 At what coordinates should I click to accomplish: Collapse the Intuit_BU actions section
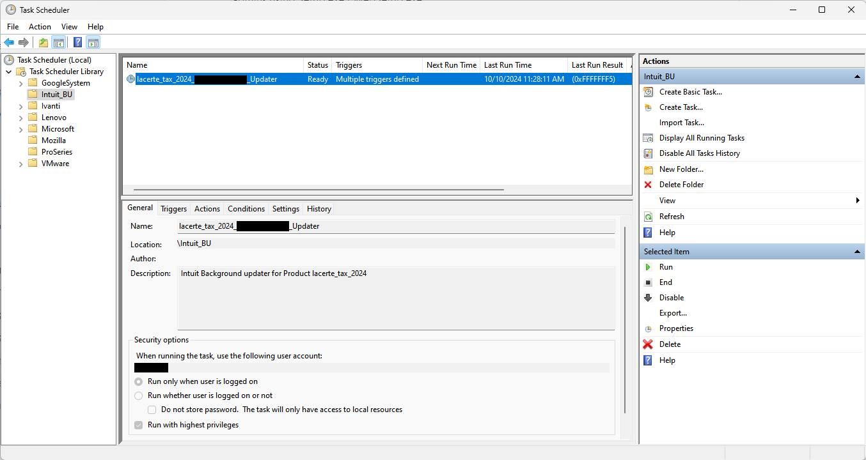[857, 77]
